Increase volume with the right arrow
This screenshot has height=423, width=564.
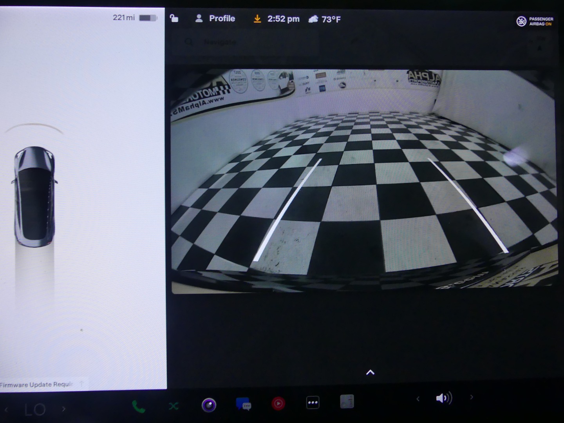pyautogui.click(x=472, y=398)
